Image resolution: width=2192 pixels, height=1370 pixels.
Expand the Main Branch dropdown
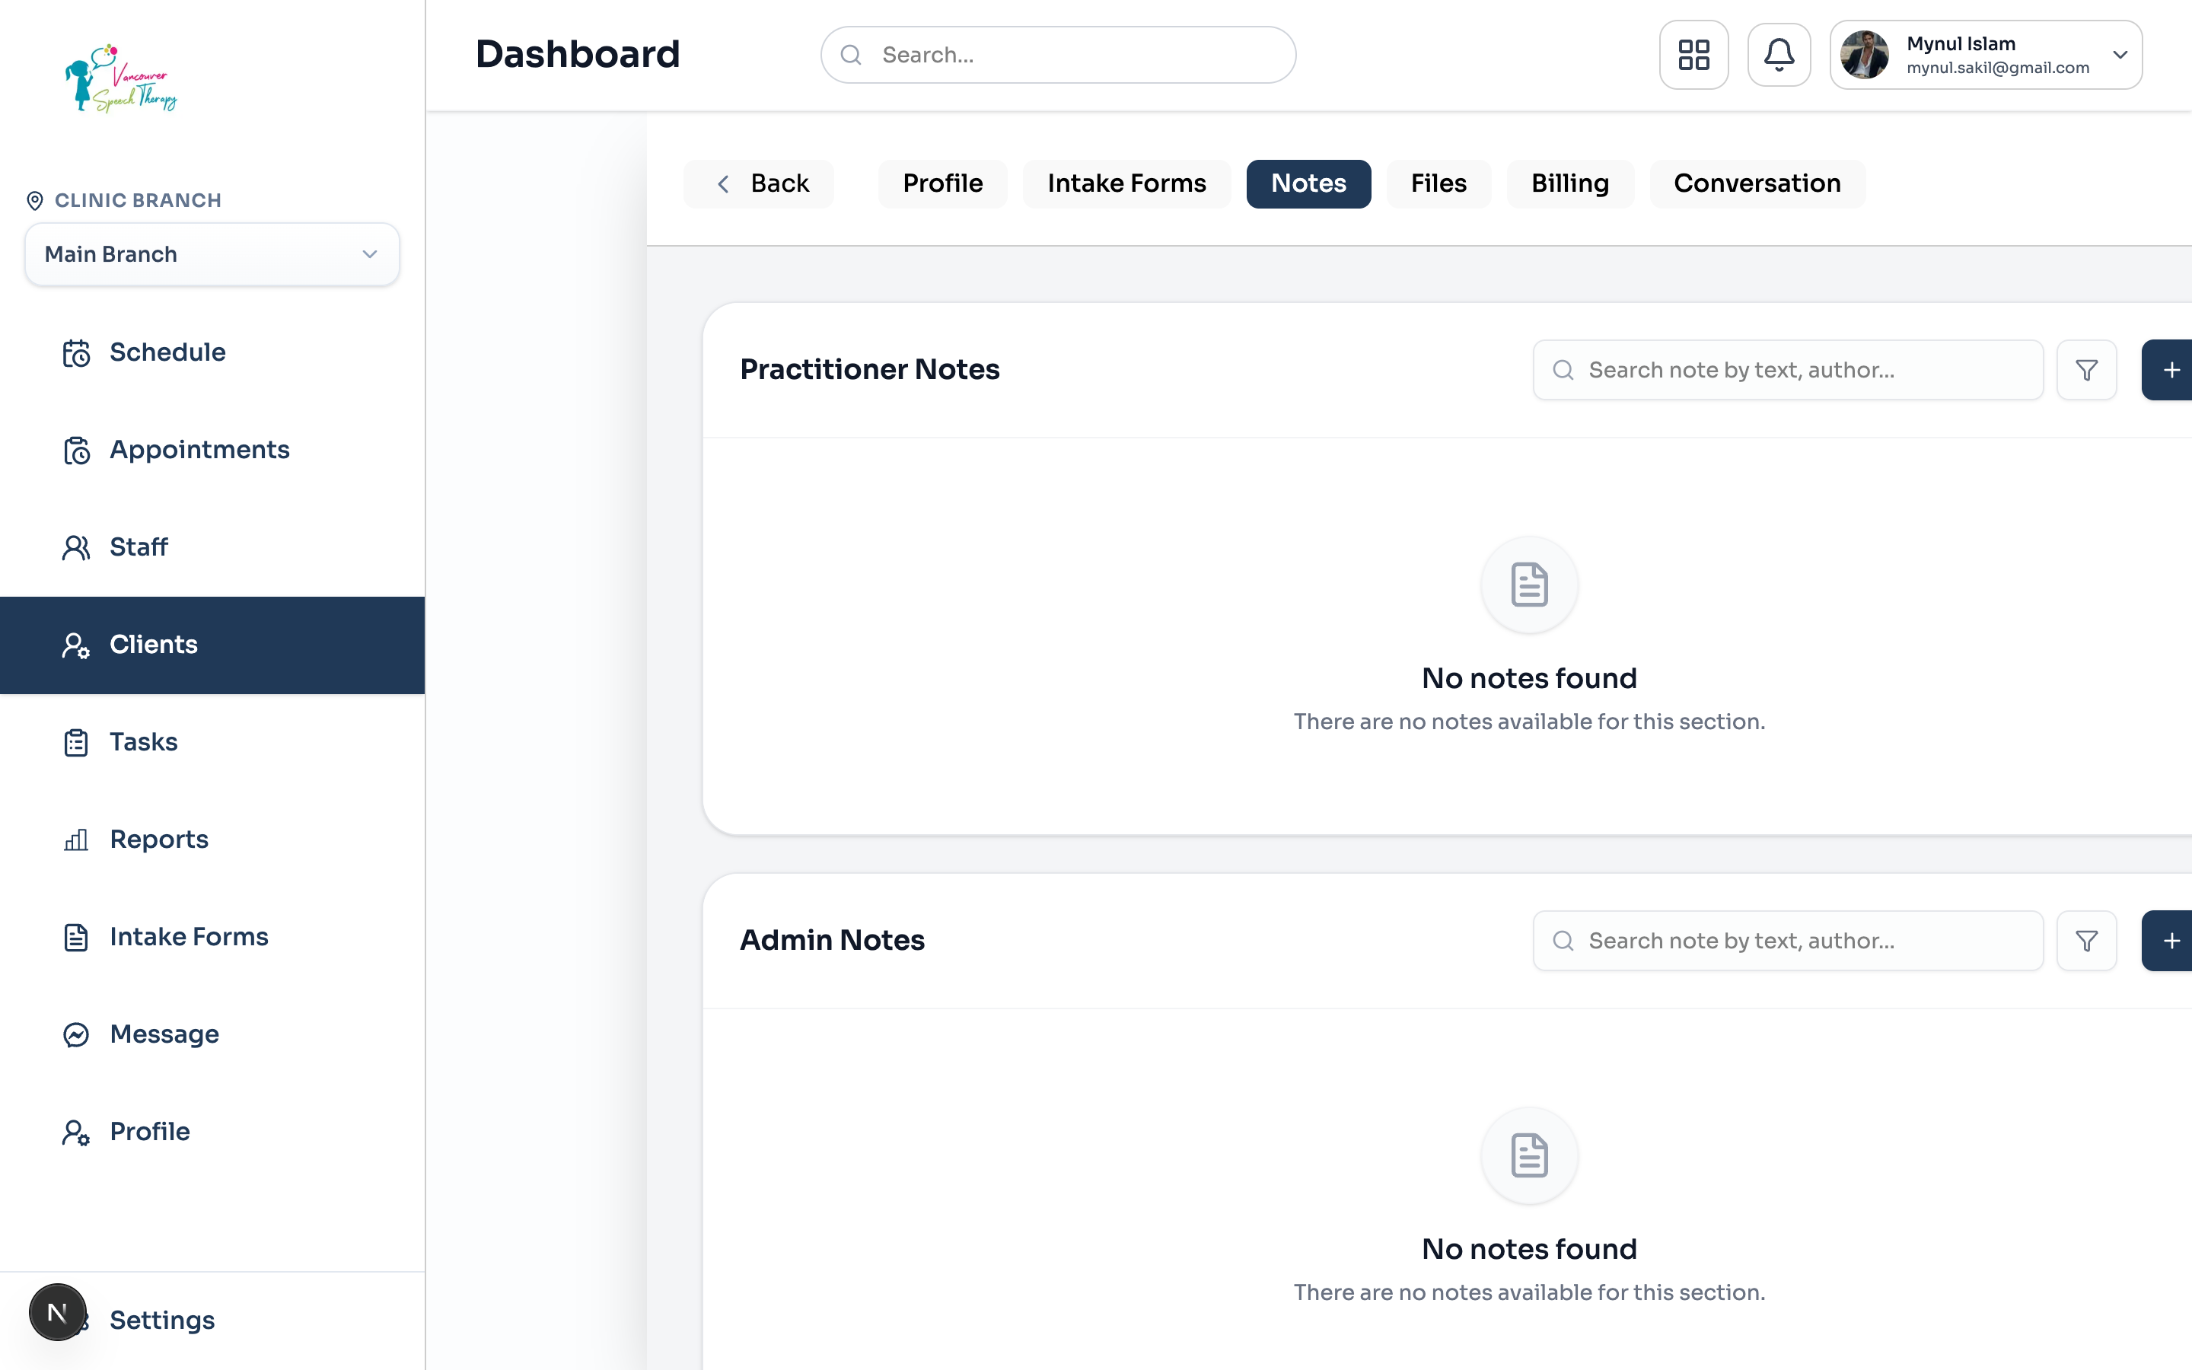tap(212, 255)
